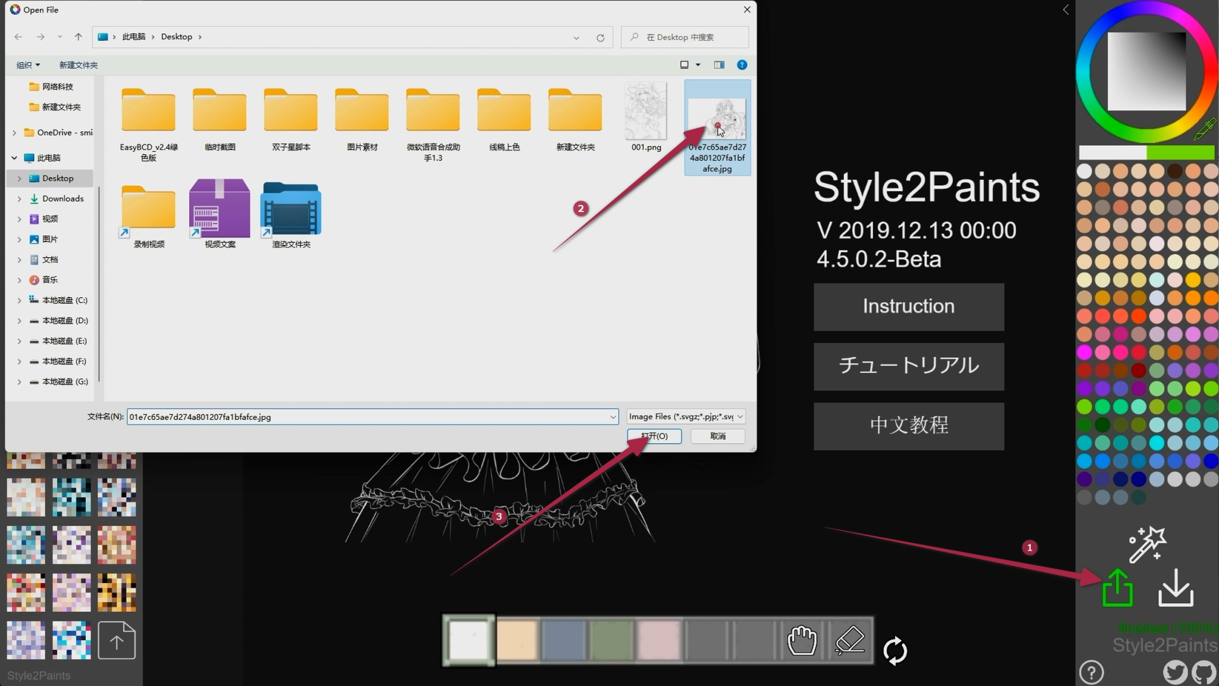1219x686 pixels.
Task: Expand the 本地磁盘 (C:) tree node
Action: pyautogui.click(x=19, y=300)
